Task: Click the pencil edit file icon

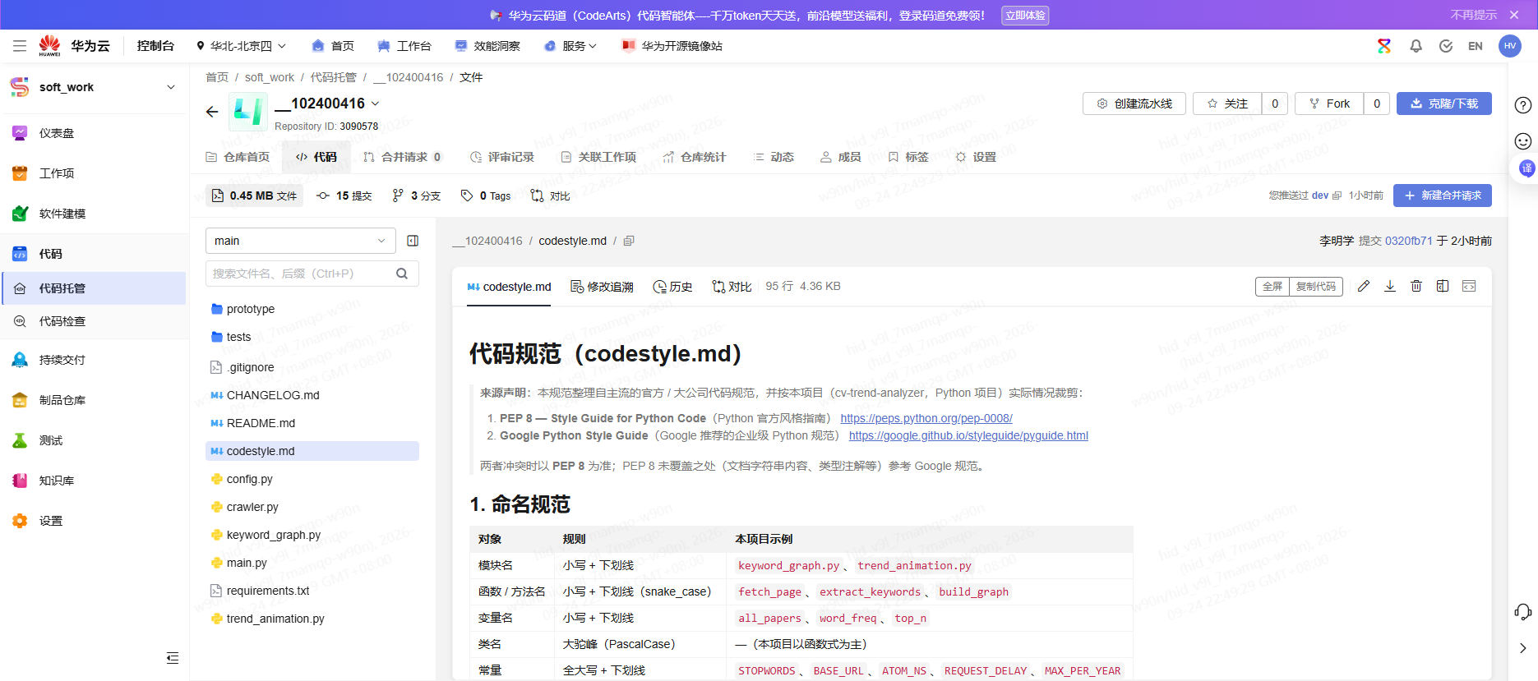Action: coord(1364,286)
